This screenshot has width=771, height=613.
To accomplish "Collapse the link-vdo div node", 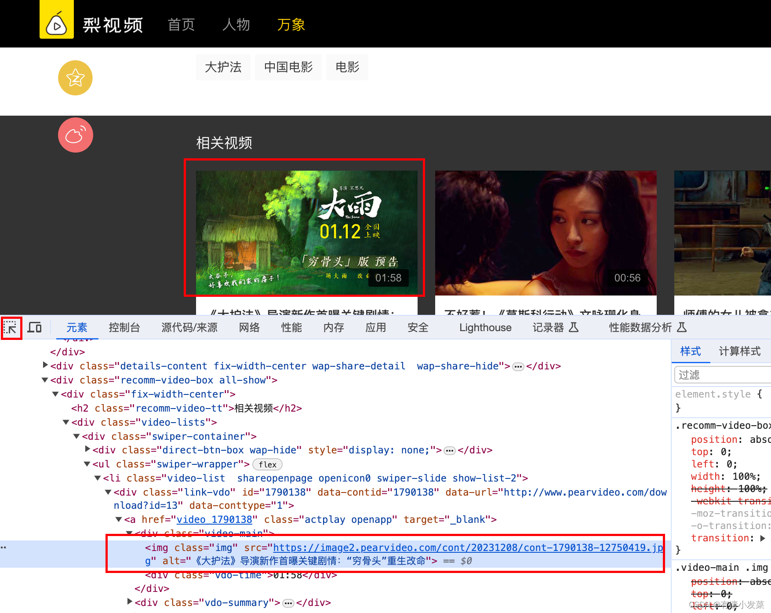I will [x=108, y=492].
